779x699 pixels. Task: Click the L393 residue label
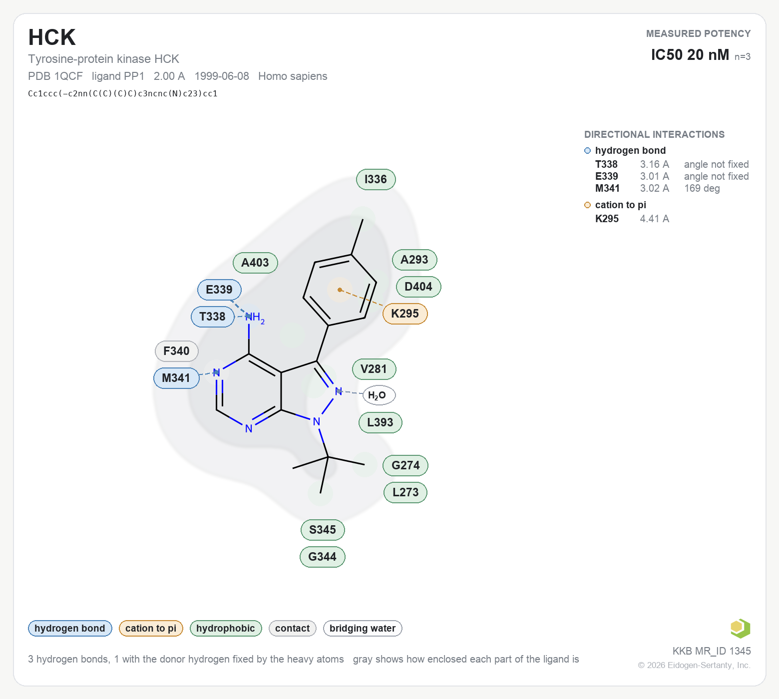coord(381,422)
